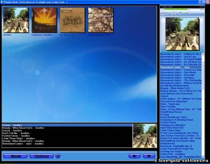This screenshot has width=210, height=164.
Task: Select 'Foolish Clean - beatles' queue row
Action: point(67,136)
